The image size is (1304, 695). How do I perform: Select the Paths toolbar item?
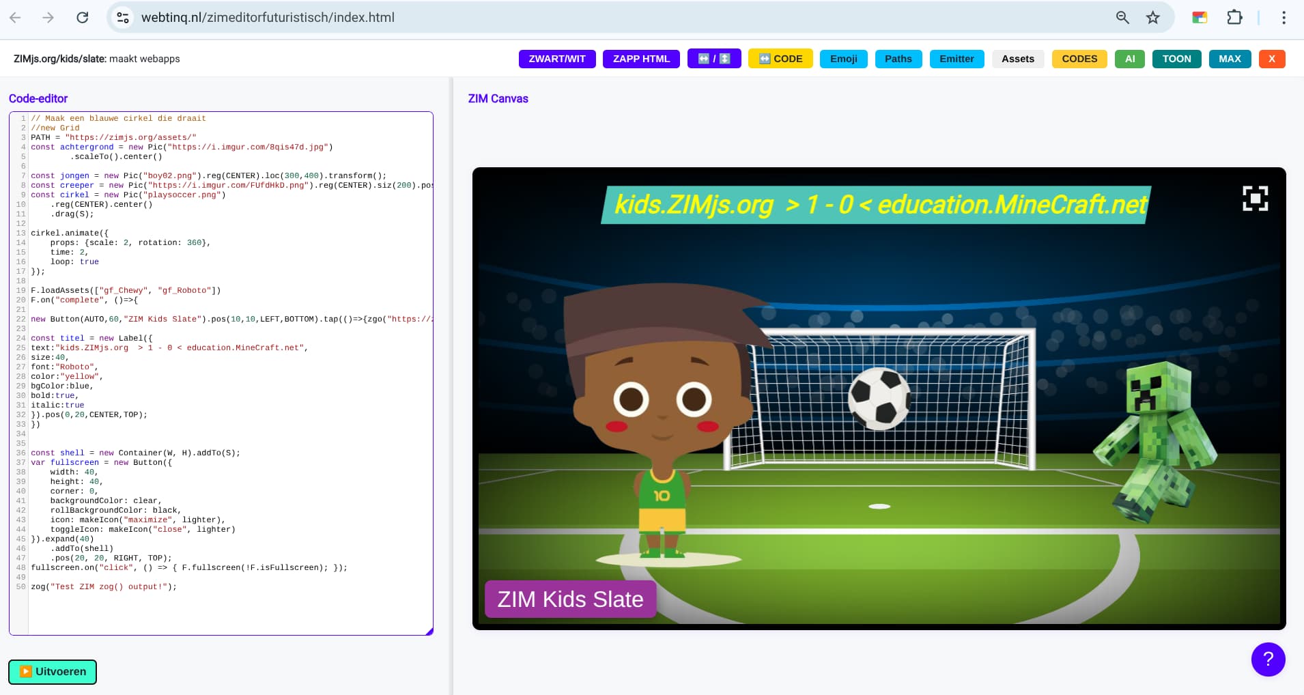[898, 59]
